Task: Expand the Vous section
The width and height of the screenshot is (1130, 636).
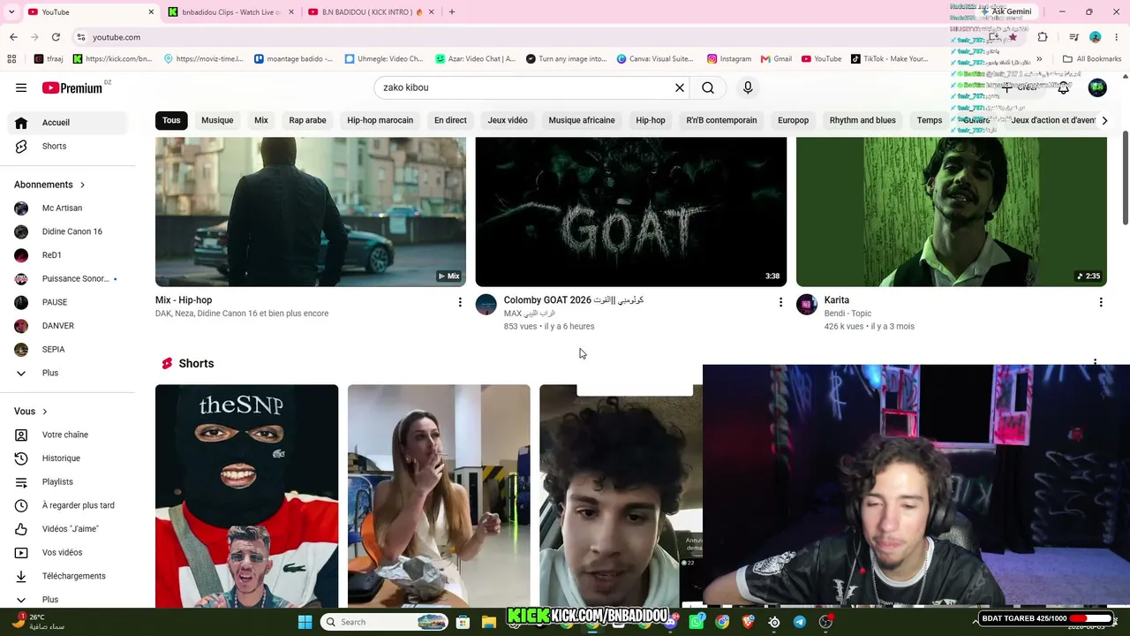Action: [31, 412]
